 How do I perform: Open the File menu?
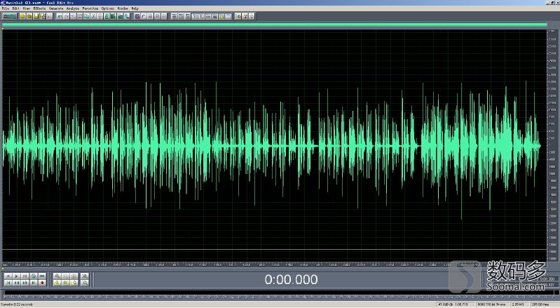click(x=6, y=8)
